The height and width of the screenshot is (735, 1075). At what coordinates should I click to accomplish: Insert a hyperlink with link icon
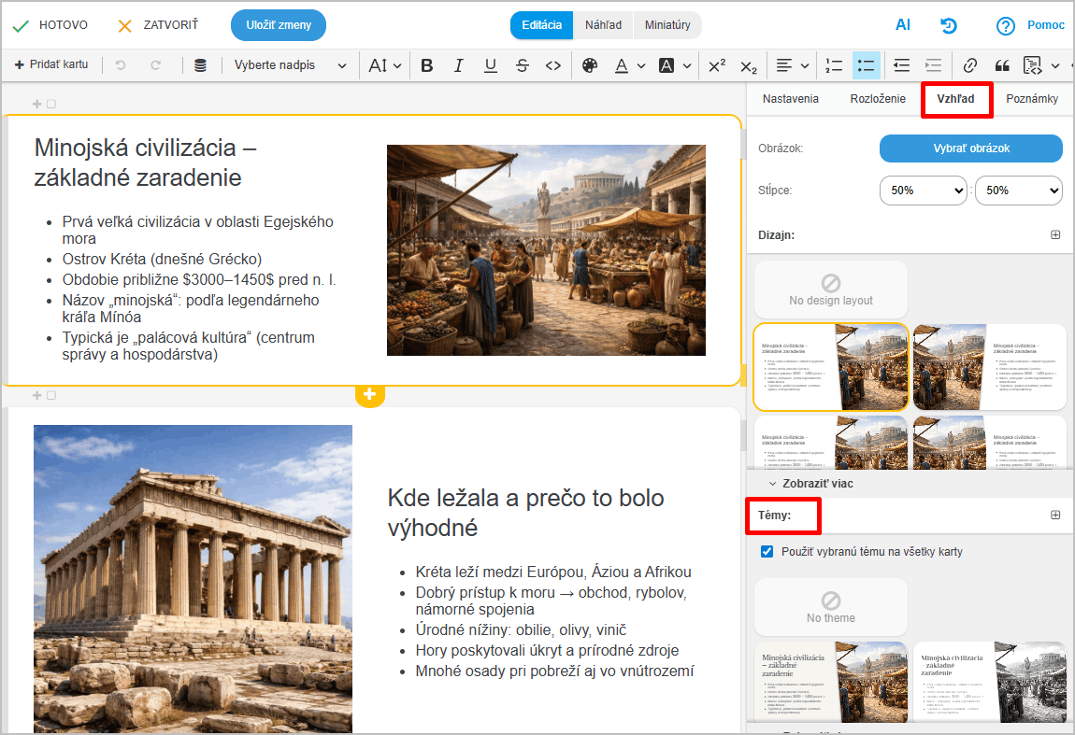969,65
